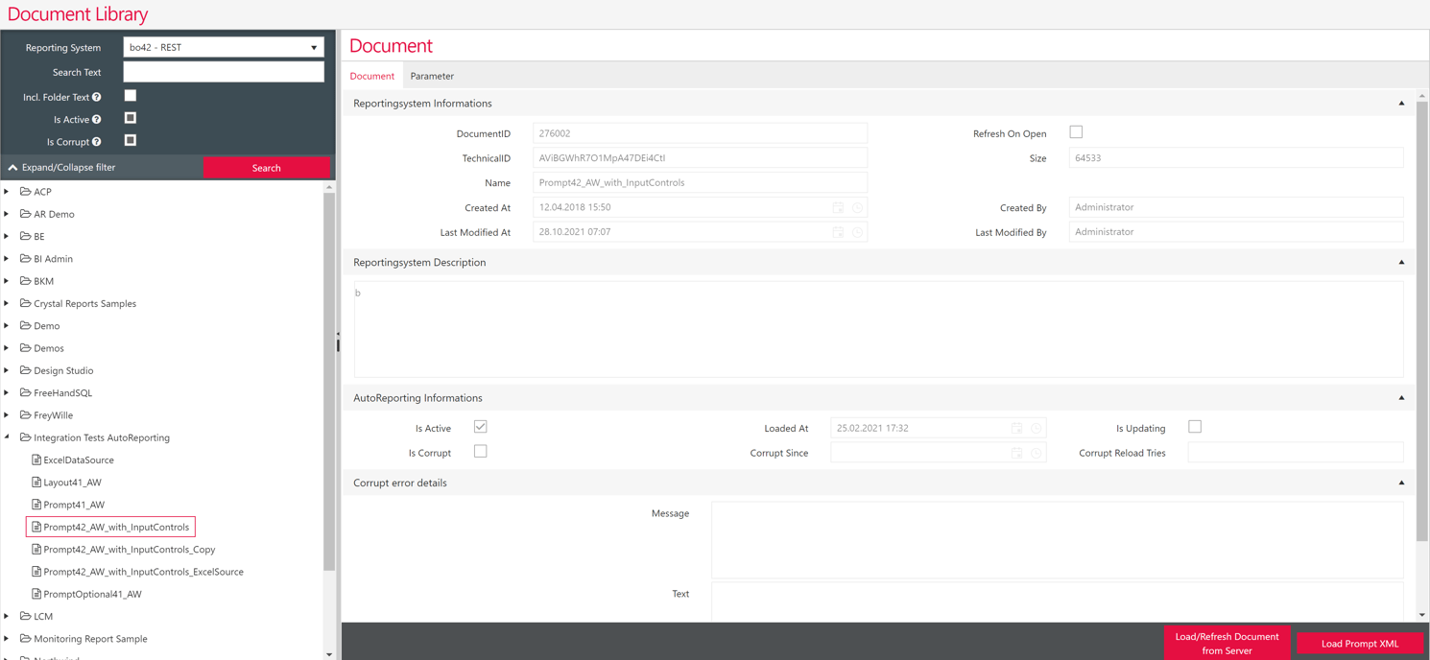Click the Corrupt Reload Tries field
Image resolution: width=1430 pixels, height=660 pixels.
[1296, 453]
